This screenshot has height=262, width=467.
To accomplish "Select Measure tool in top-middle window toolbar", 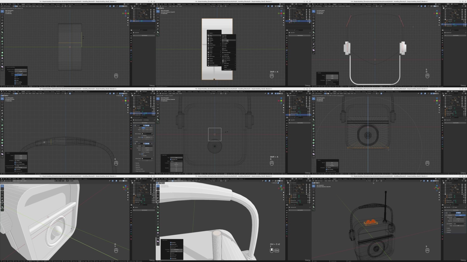I will click(x=158, y=32).
